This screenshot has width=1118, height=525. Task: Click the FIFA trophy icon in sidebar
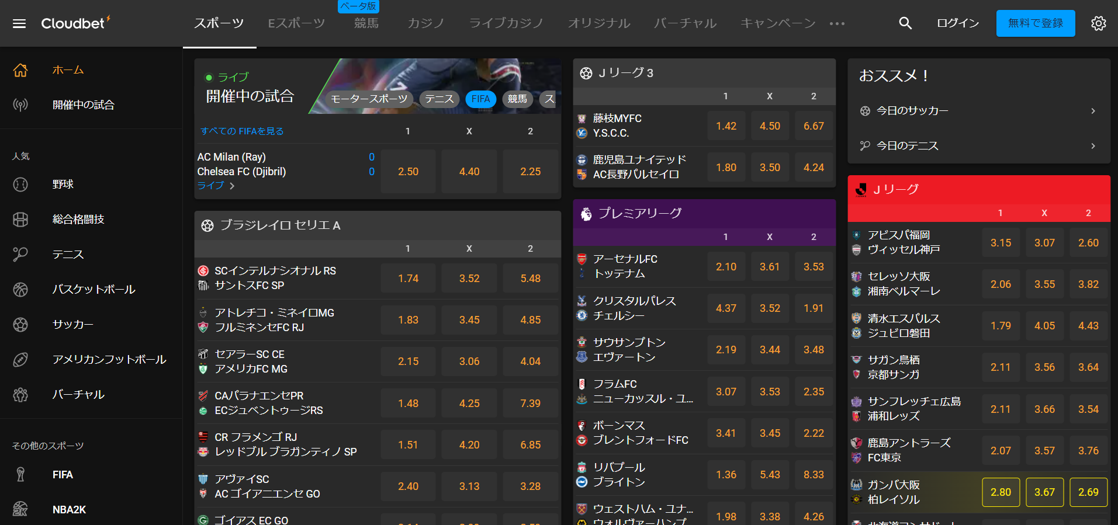tap(20, 475)
